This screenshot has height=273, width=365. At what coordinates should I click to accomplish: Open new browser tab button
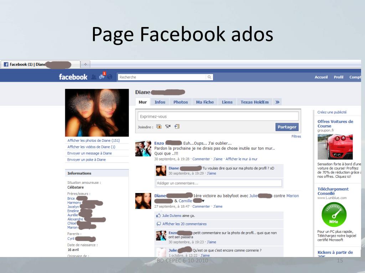point(85,64)
